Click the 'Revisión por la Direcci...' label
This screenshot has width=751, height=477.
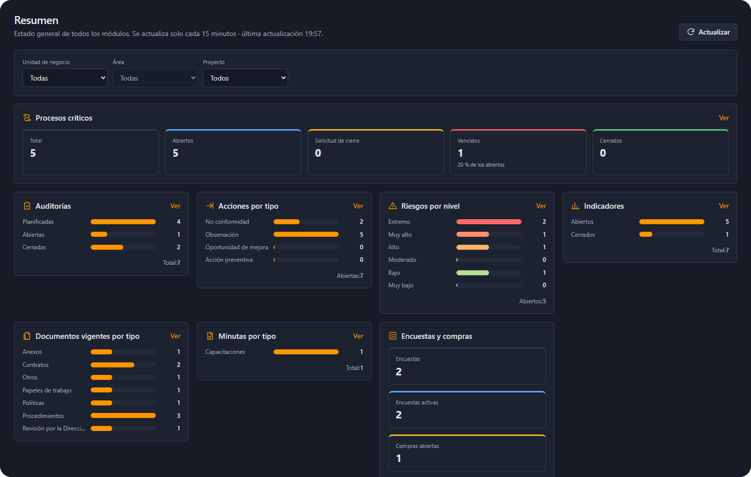pyautogui.click(x=54, y=428)
